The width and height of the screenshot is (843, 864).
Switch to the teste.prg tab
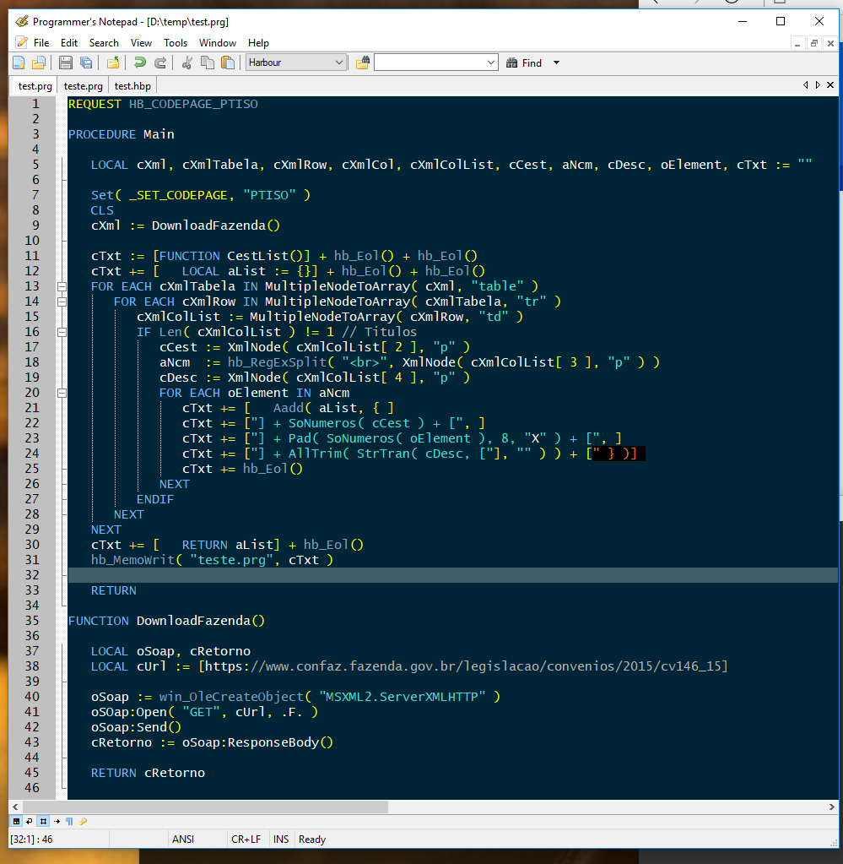pyautogui.click(x=84, y=86)
